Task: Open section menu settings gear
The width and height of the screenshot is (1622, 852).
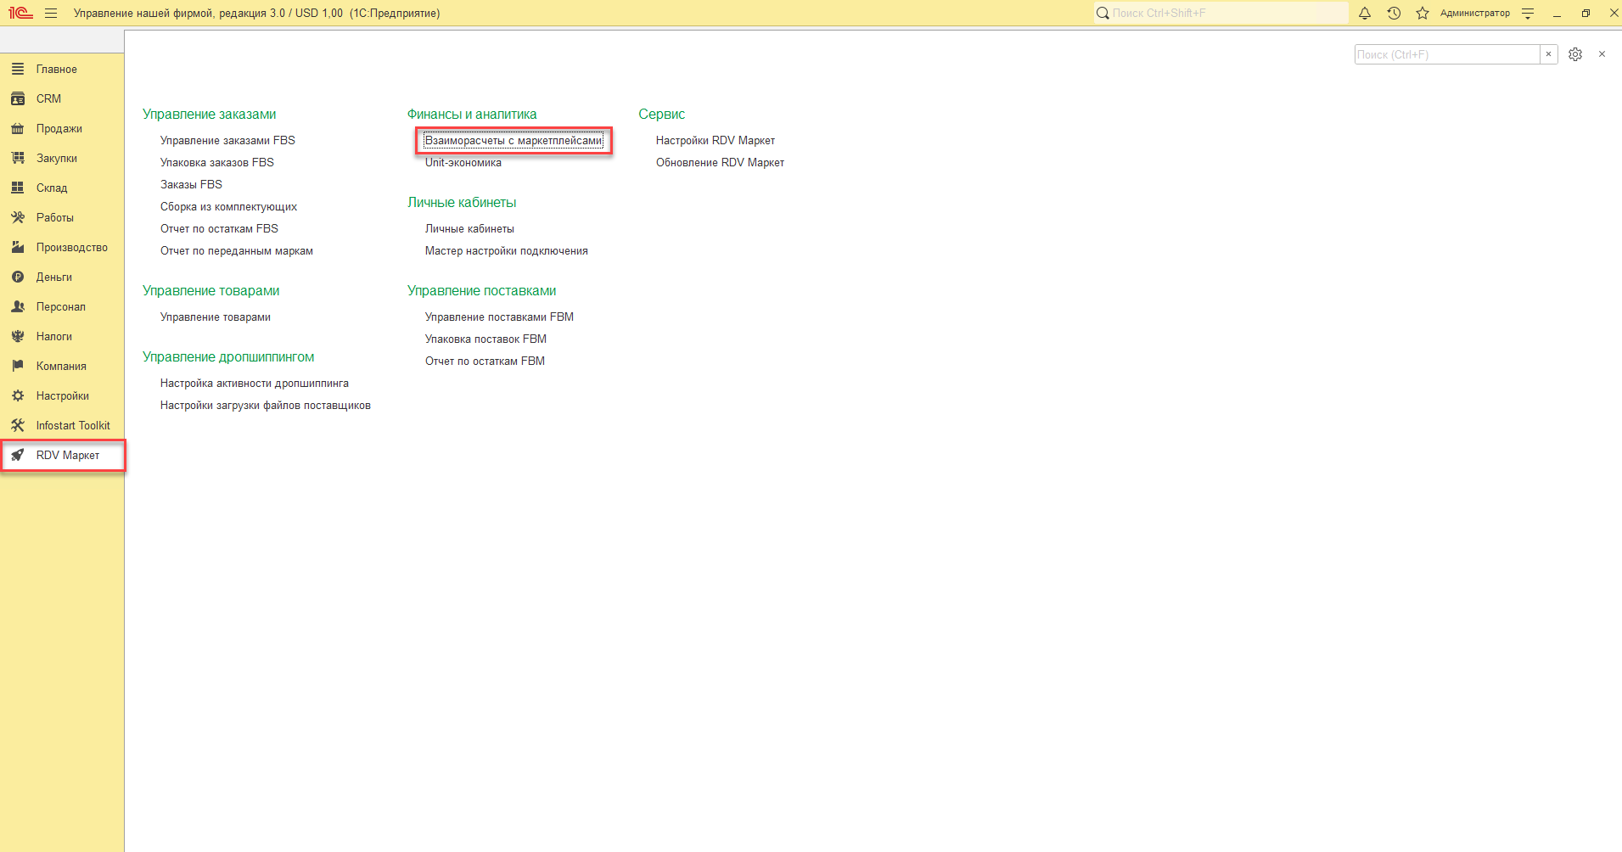Action: [1575, 54]
